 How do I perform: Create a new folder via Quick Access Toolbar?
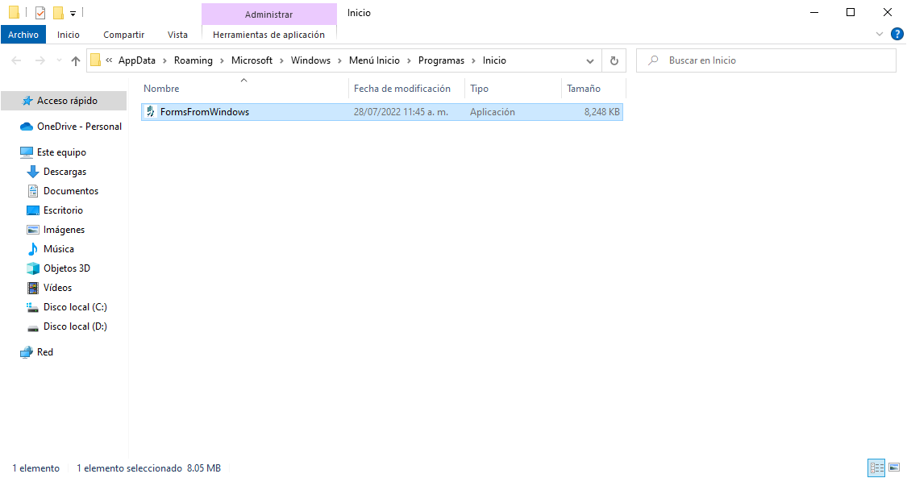57,12
